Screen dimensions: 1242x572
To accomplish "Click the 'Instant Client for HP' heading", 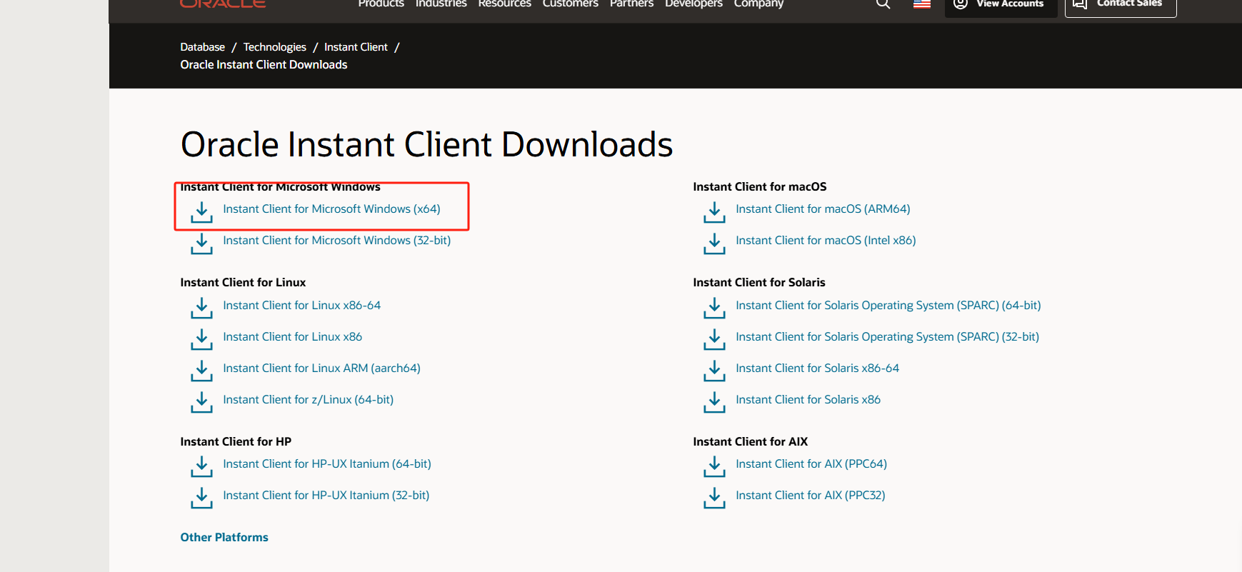I will tap(236, 442).
